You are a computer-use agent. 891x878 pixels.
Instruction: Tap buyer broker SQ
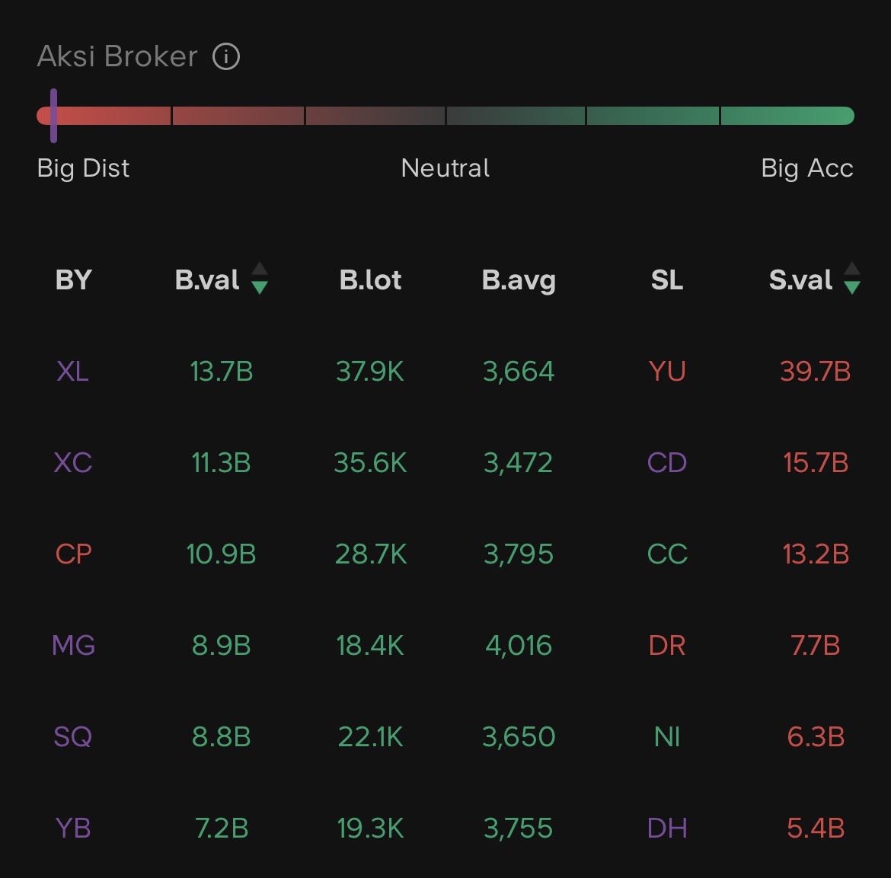click(73, 737)
